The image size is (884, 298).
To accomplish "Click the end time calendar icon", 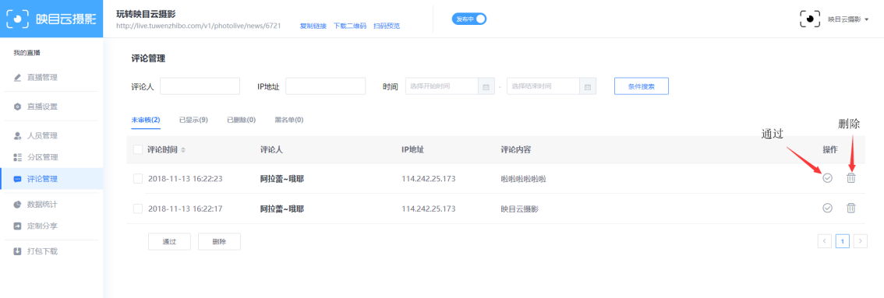I will pos(588,86).
